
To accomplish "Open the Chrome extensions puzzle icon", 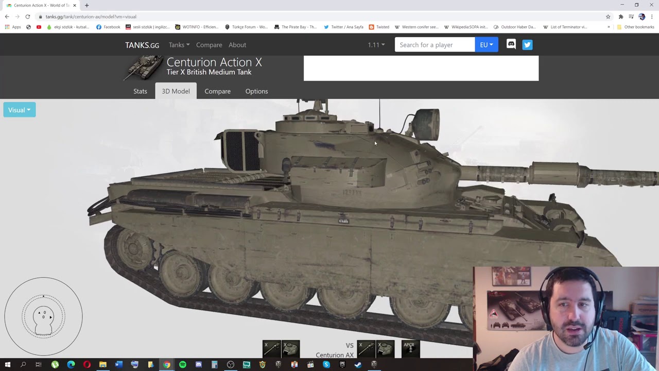I will pos(621,16).
